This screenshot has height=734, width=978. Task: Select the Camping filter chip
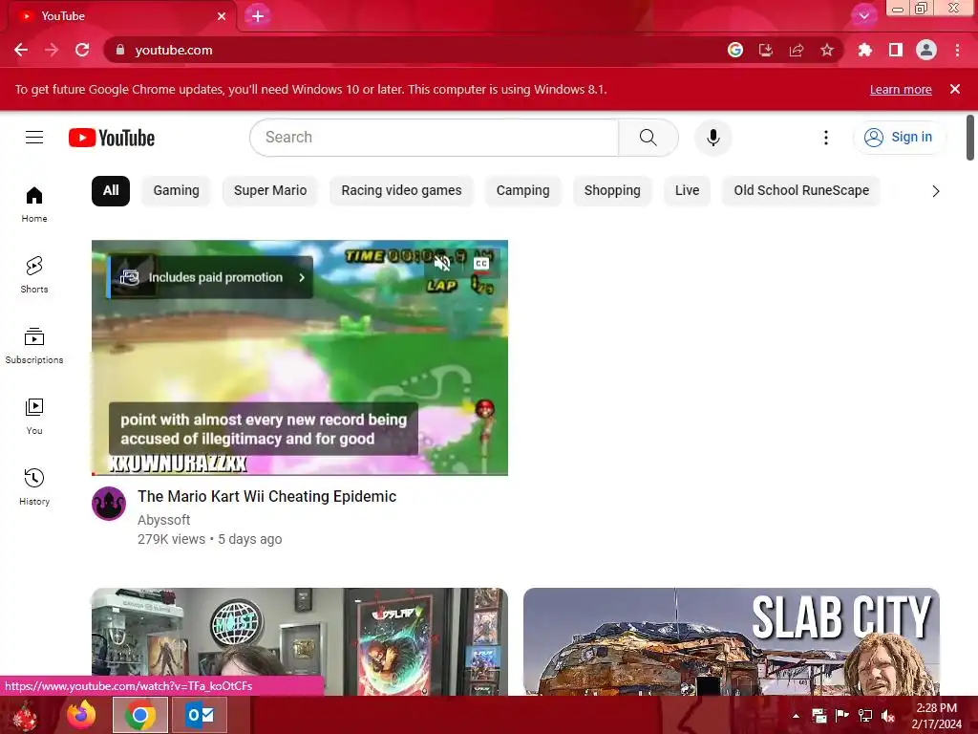tap(522, 191)
